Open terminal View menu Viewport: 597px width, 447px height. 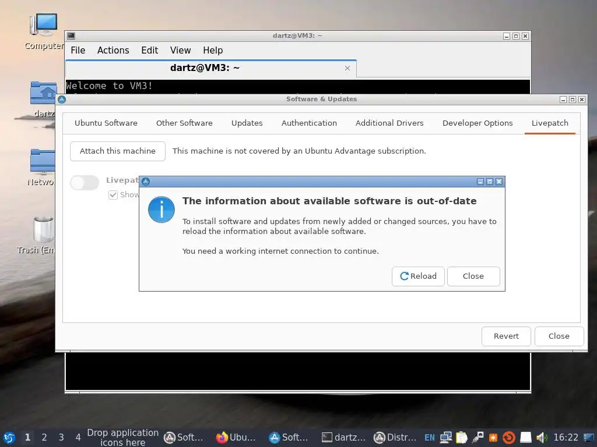click(181, 50)
